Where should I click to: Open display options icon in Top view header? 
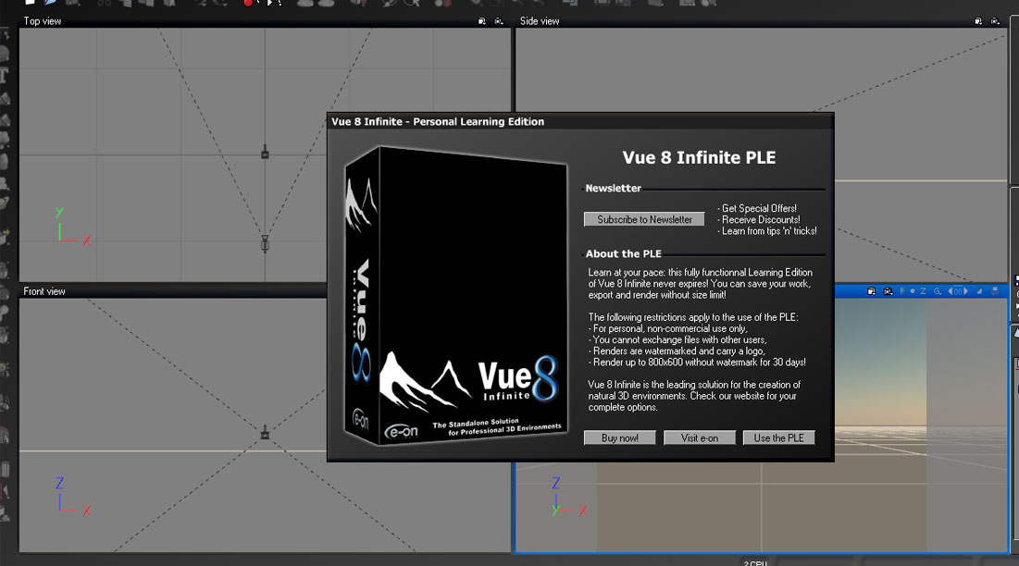click(x=481, y=21)
